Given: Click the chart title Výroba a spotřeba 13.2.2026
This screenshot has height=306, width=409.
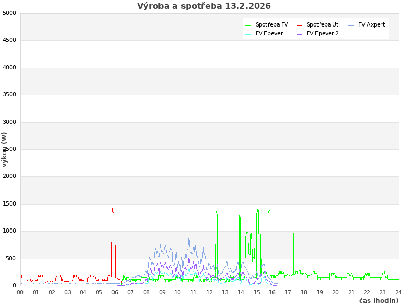Looking at the screenshot, I should click(x=204, y=6).
